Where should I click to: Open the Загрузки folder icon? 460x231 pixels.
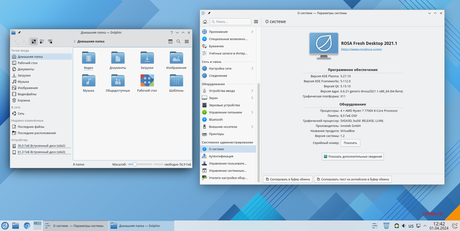click(147, 58)
